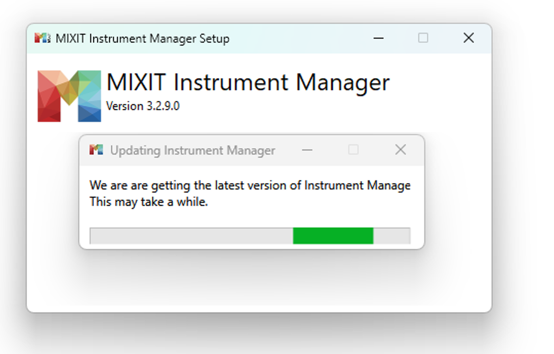Click empty Setup title bar space left of minimize
554x354 pixels.
[x=300, y=38]
